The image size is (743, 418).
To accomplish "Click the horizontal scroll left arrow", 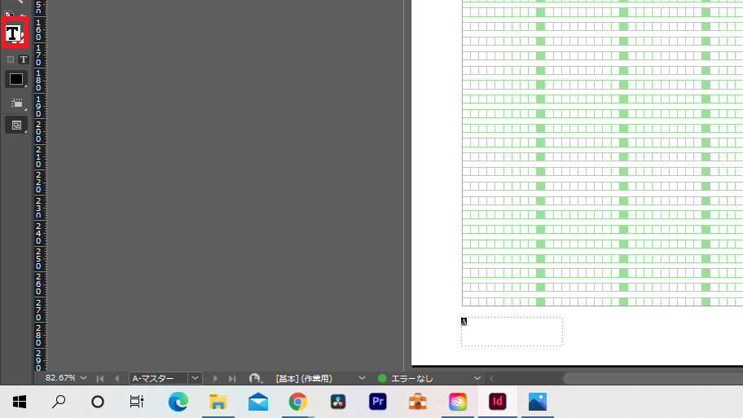I will pyautogui.click(x=492, y=378).
